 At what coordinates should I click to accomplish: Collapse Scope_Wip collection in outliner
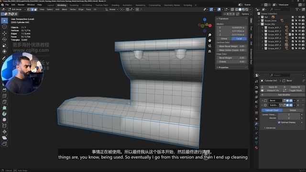pyautogui.click(x=259, y=24)
